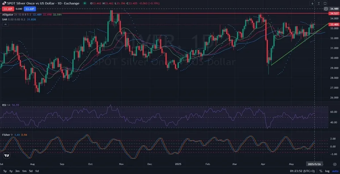Click the down arrow pane button

[312, 3]
